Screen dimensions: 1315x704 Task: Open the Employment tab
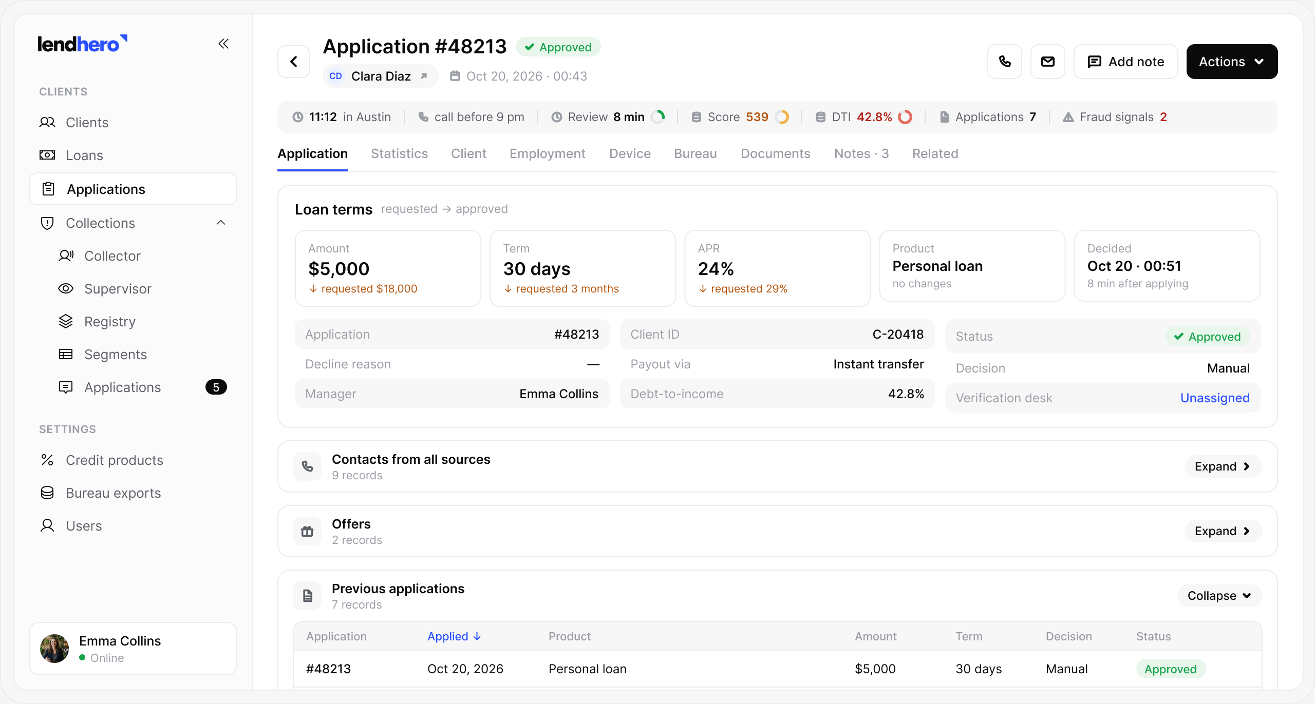pyautogui.click(x=548, y=153)
